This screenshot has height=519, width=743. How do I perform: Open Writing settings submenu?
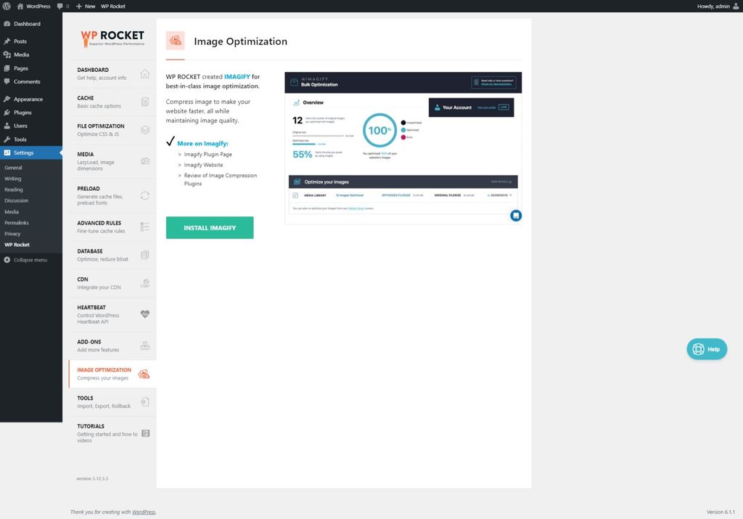click(x=13, y=179)
